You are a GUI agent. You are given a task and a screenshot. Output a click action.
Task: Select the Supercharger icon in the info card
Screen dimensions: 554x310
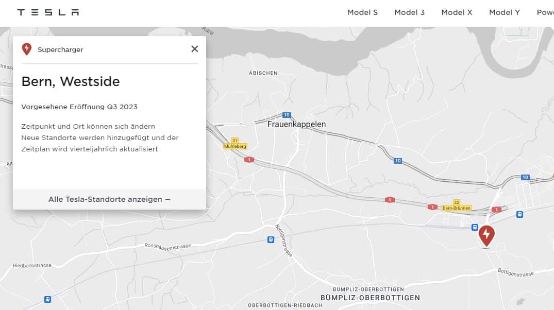click(26, 49)
